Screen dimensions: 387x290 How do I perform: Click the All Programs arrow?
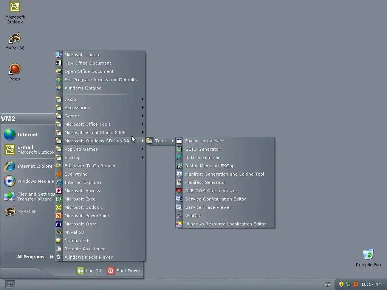coord(51,257)
